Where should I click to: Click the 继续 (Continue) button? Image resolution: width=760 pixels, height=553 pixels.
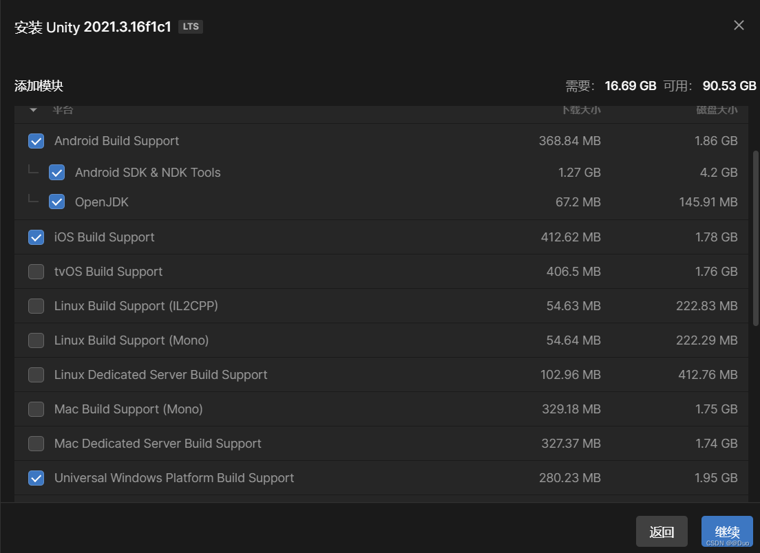pyautogui.click(x=727, y=532)
